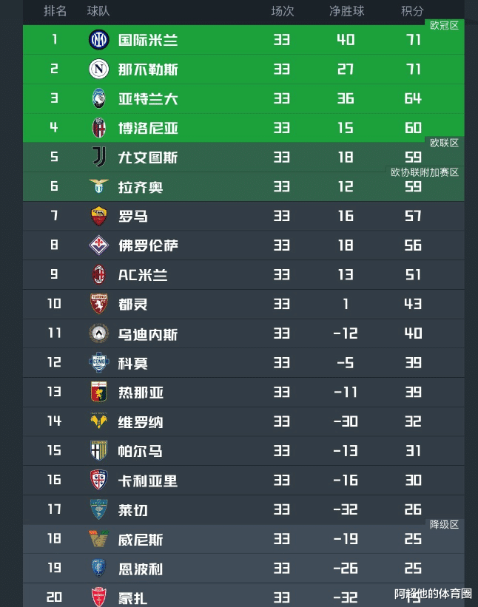
Task: Click the Atalanta team logo
Action: click(x=98, y=98)
